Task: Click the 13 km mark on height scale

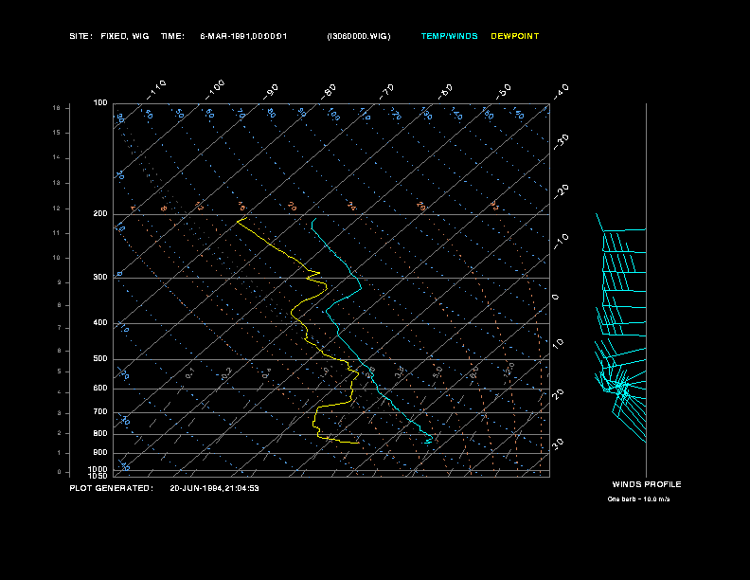Action: click(57, 183)
